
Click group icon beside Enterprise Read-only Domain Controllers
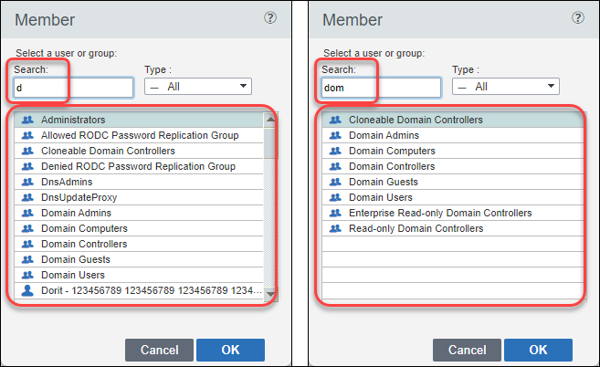point(335,213)
